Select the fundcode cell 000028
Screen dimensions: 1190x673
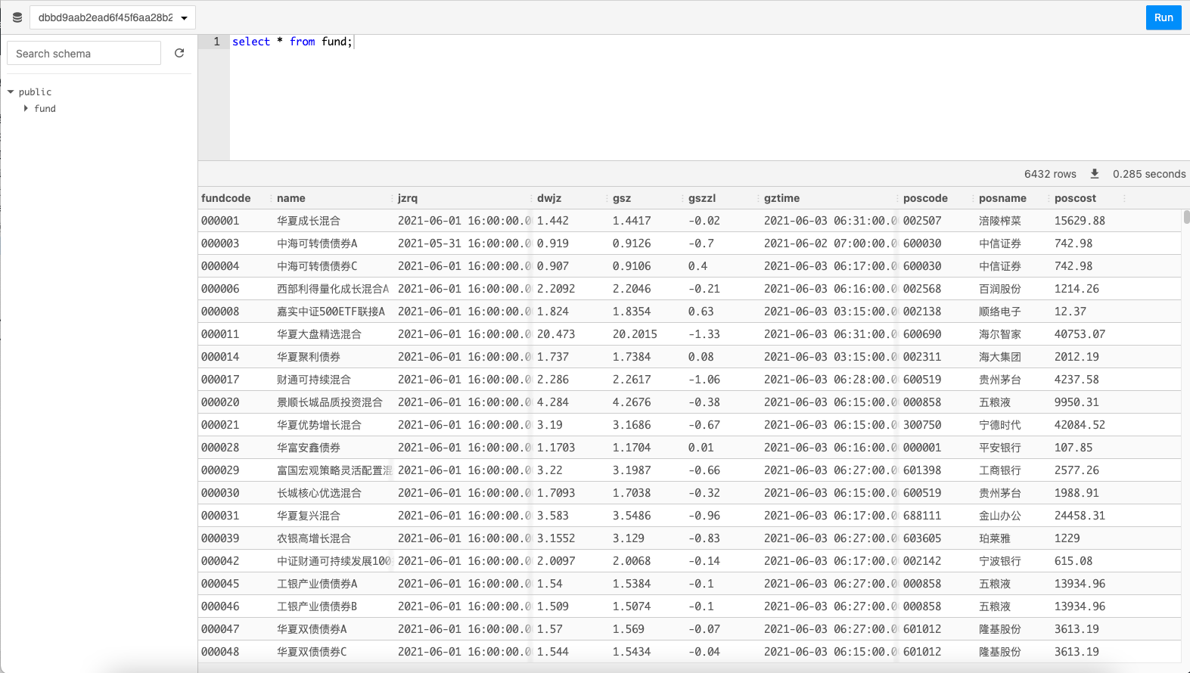tap(220, 448)
